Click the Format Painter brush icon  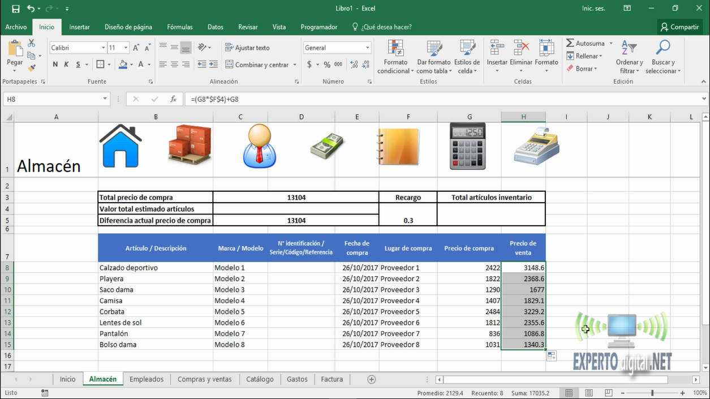coord(32,68)
